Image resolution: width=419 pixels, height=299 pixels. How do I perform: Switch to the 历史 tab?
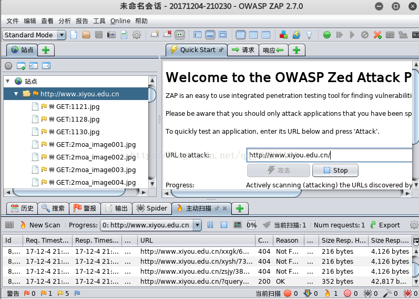(22, 208)
